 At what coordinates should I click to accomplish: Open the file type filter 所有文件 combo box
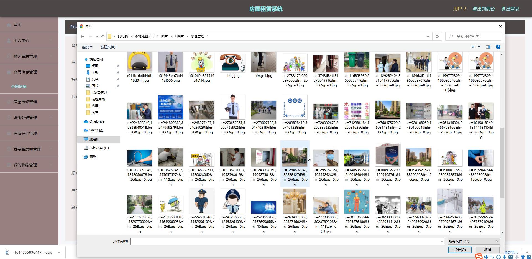click(x=474, y=241)
